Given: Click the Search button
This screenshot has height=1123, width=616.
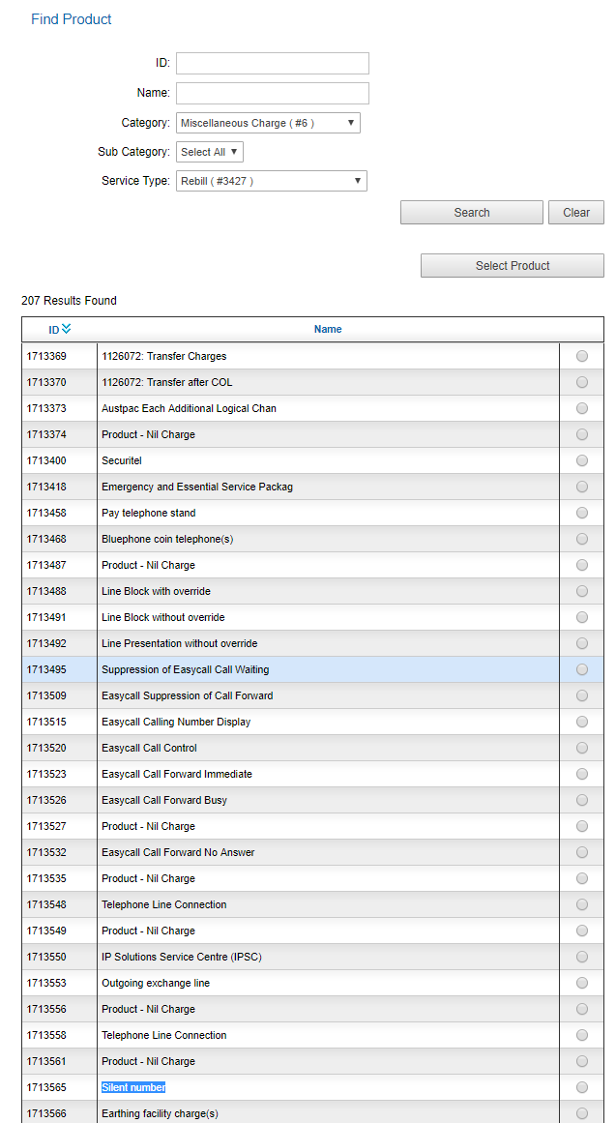Looking at the screenshot, I should coord(471,213).
